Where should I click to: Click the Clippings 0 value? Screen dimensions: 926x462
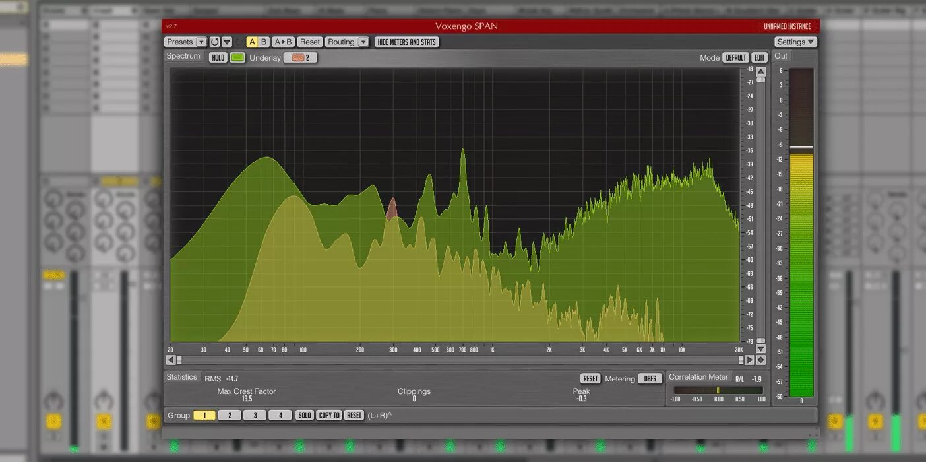[x=414, y=395]
